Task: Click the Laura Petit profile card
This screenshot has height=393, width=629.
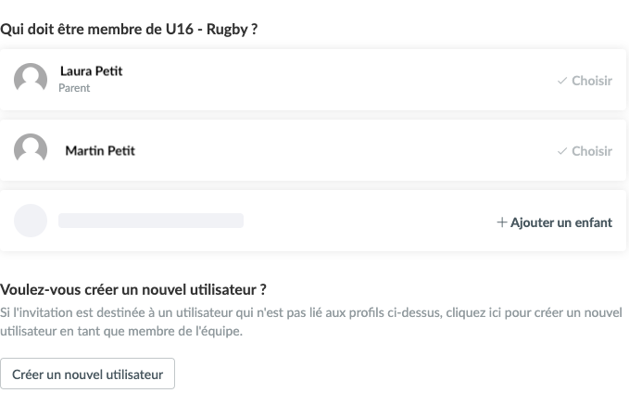Action: coord(313,80)
